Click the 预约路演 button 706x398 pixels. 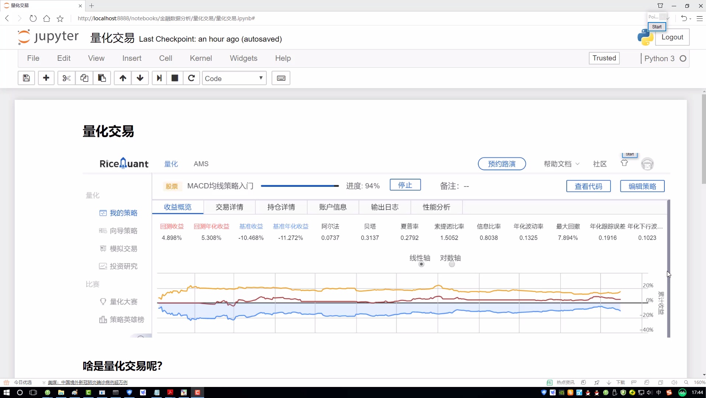[x=501, y=164]
